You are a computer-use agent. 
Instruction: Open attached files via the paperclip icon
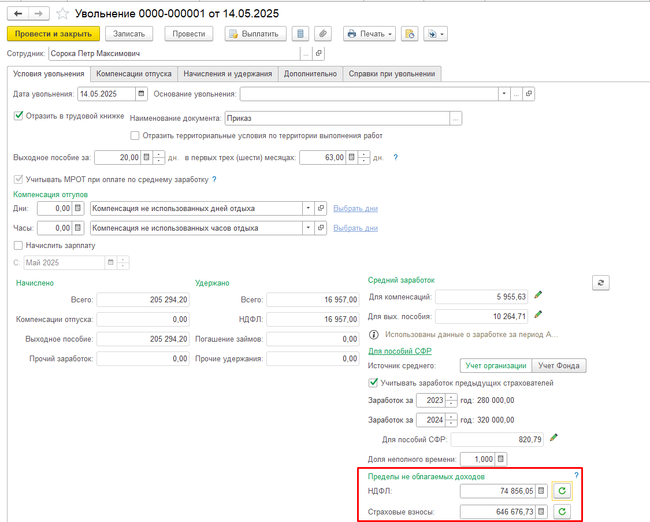(x=322, y=34)
